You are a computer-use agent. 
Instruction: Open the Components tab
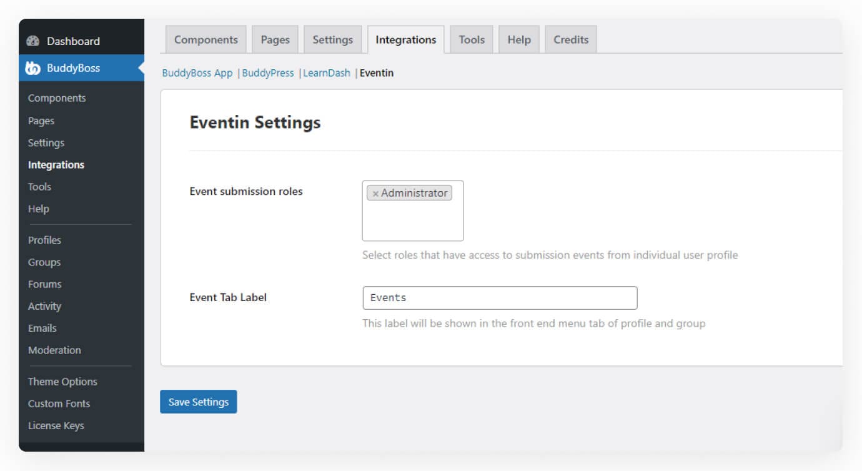point(206,39)
